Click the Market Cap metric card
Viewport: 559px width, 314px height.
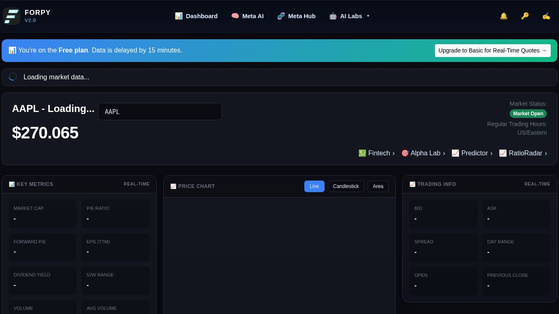coord(43,214)
